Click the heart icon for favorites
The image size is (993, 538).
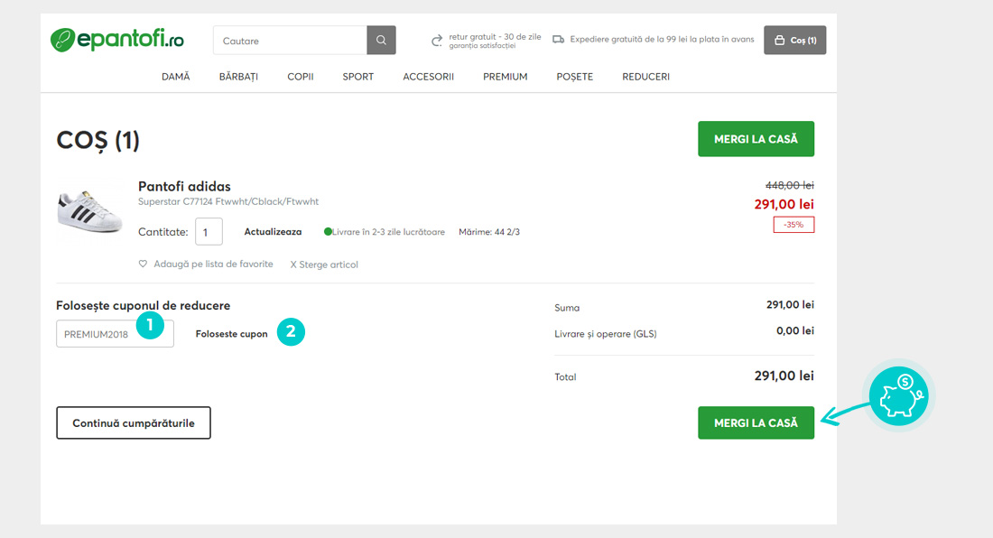coord(144,264)
